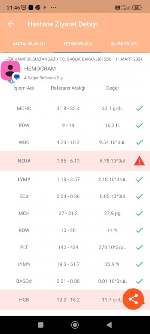
Task: Tap the pink profile avatar bubble
Action: coord(10,70)
